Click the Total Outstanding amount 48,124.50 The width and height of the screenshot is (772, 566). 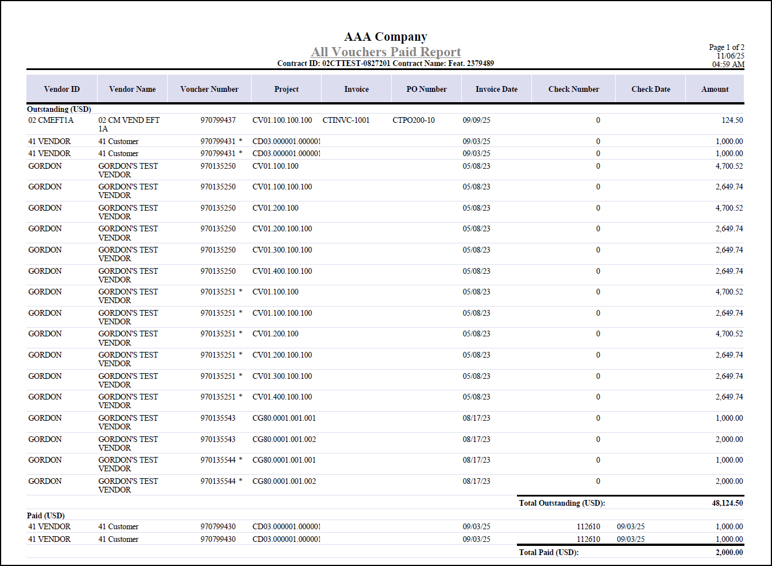[727, 503]
